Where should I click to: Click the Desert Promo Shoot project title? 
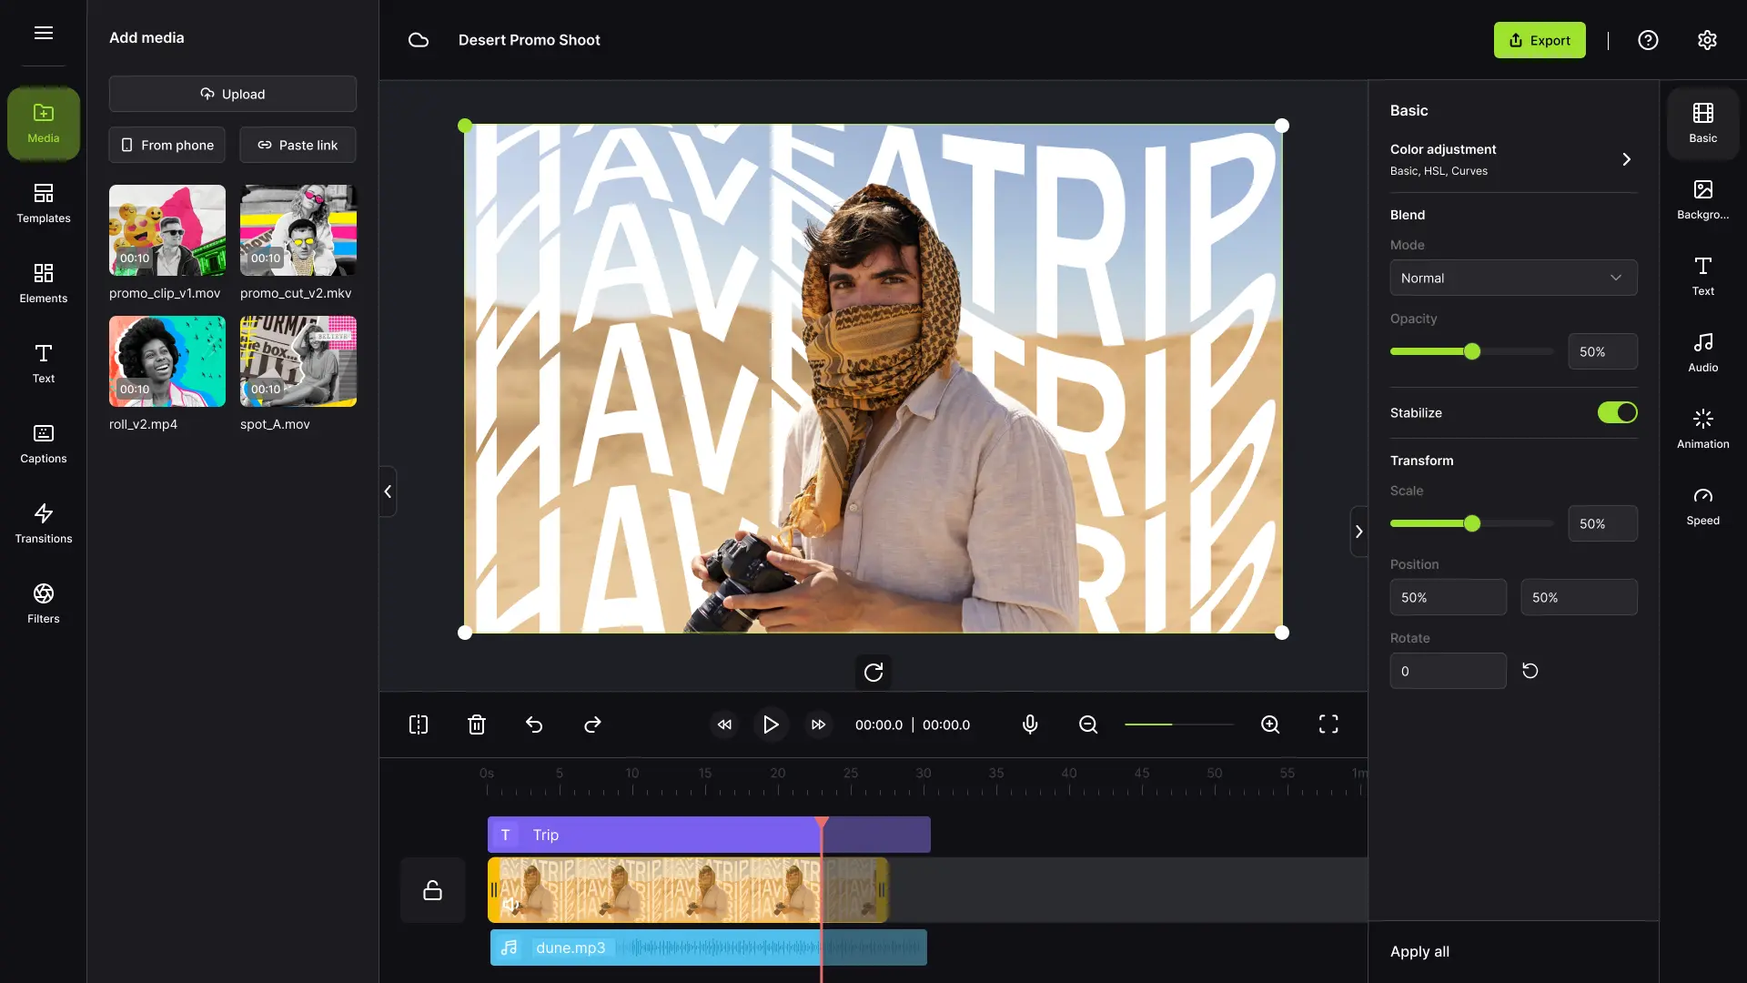pos(529,40)
